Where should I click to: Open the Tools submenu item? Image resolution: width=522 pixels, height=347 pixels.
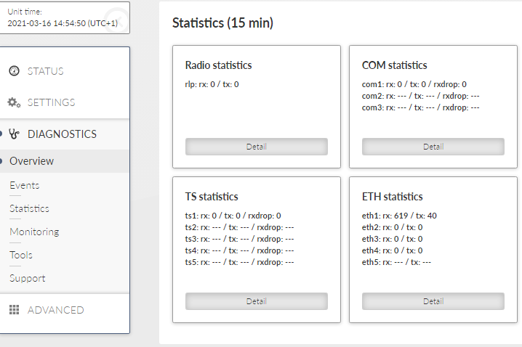coord(21,255)
